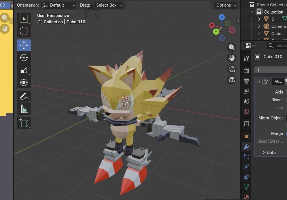287x200 pixels.
Task: Click the Cube.010 object name in properties
Action: (x=273, y=57)
